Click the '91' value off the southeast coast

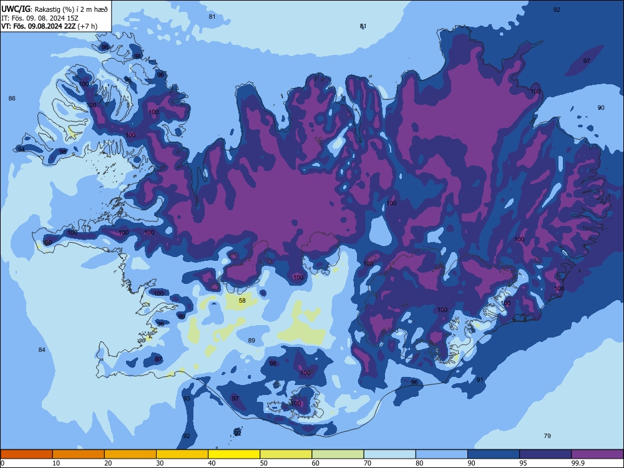480,379
